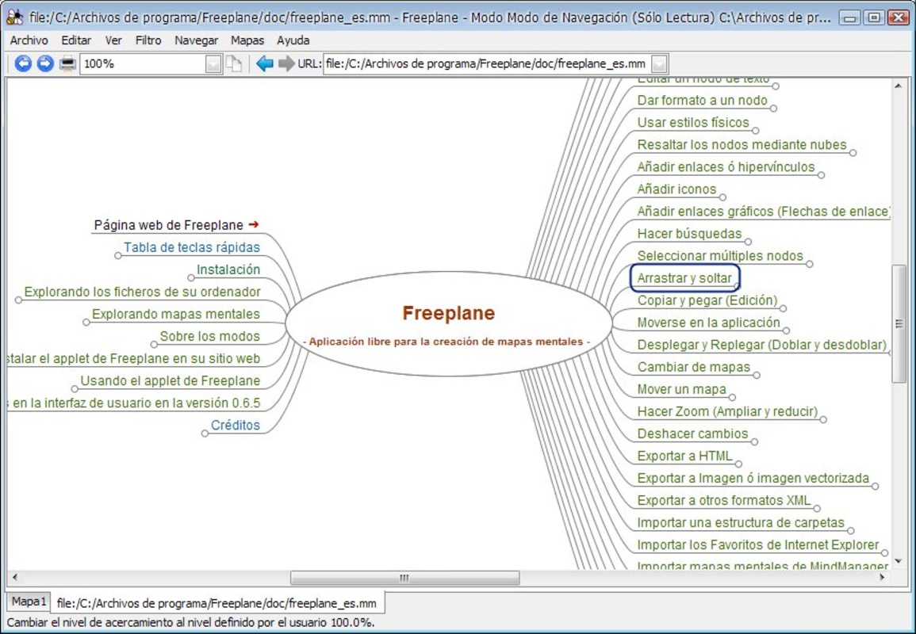
Task: Click the vertical scrollbar up arrow
Action: [x=899, y=86]
